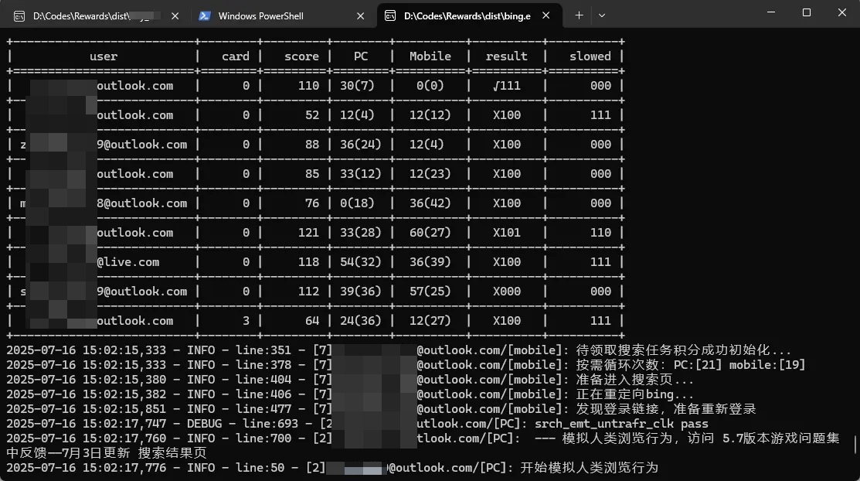Image resolution: width=860 pixels, height=481 pixels.
Task: Click the console icon on bing.e tab
Action: 390,16
